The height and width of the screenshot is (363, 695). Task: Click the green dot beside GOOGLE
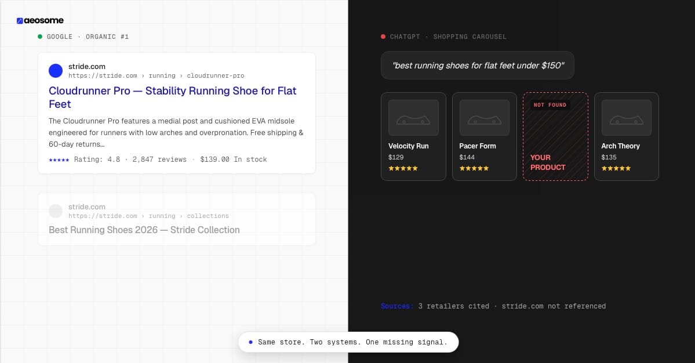coord(40,37)
